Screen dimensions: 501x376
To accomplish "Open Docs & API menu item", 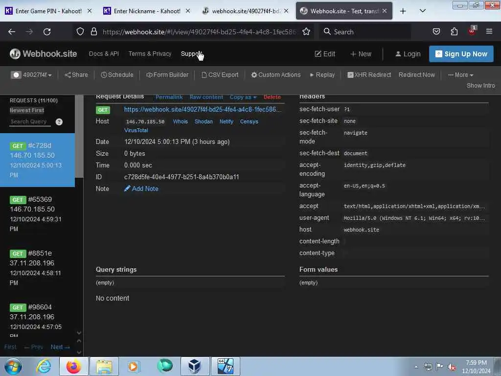I will tap(104, 54).
